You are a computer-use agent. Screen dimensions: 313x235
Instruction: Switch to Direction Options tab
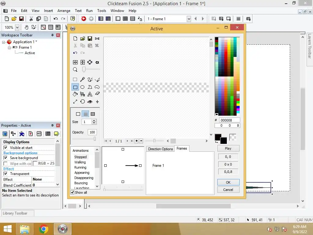(160, 149)
